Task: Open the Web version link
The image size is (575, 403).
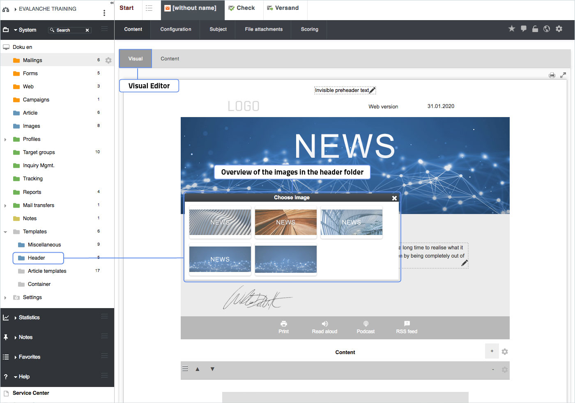Action: (x=383, y=107)
